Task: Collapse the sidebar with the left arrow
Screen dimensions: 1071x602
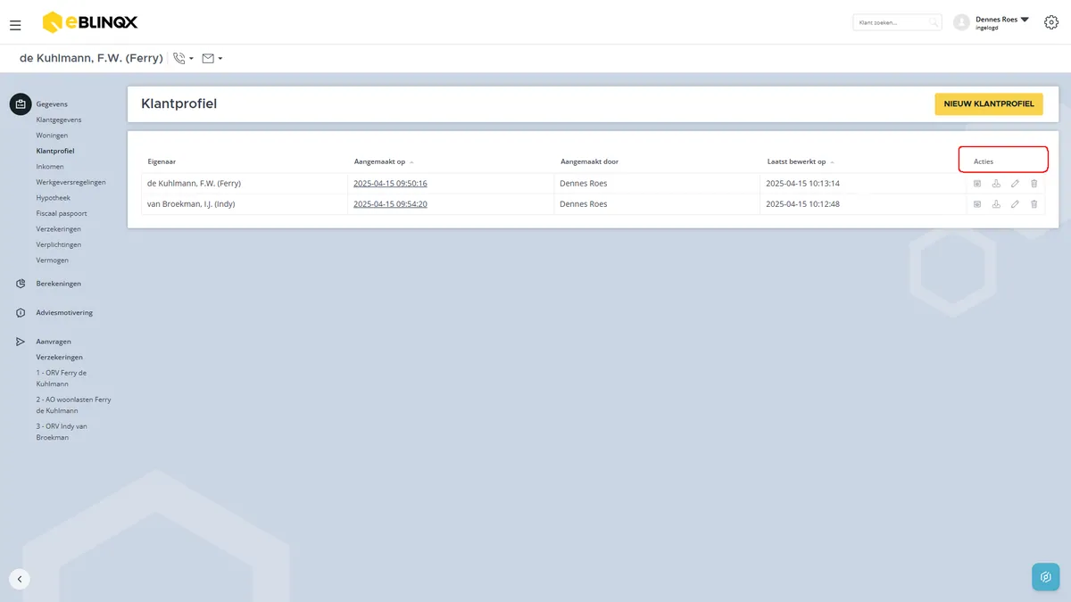Action: point(20,579)
